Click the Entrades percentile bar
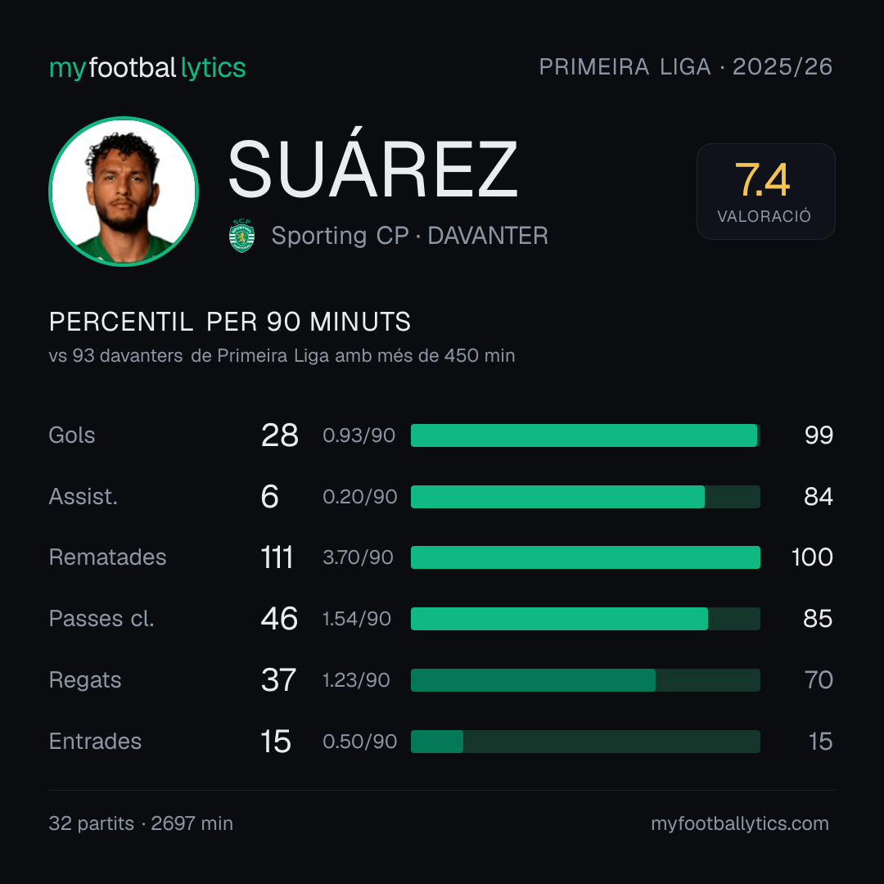Image resolution: width=884 pixels, height=884 pixels. pyautogui.click(x=585, y=742)
